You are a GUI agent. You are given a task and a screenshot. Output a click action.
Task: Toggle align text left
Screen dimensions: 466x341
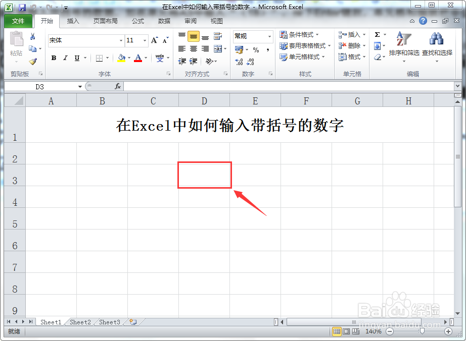tap(182, 48)
